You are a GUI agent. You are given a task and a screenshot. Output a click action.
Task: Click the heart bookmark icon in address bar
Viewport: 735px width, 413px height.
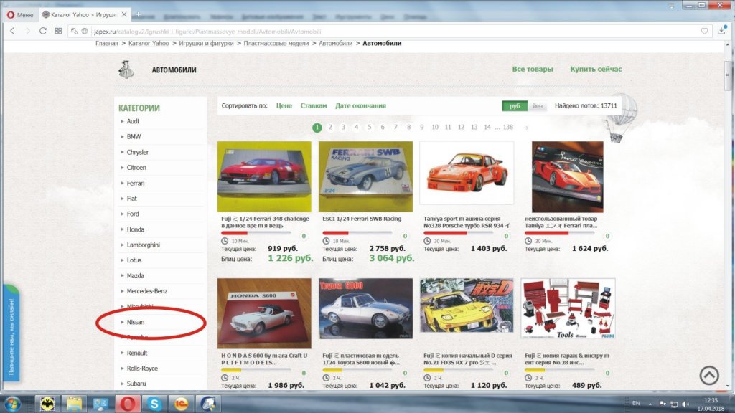pyautogui.click(x=704, y=31)
